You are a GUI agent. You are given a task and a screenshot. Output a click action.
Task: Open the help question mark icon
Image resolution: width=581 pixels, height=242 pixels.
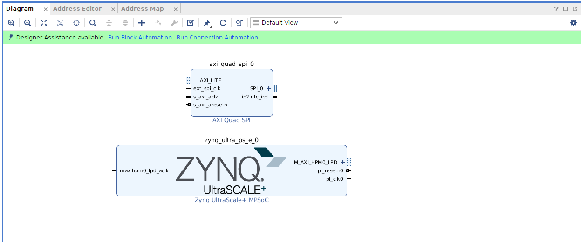point(556,9)
